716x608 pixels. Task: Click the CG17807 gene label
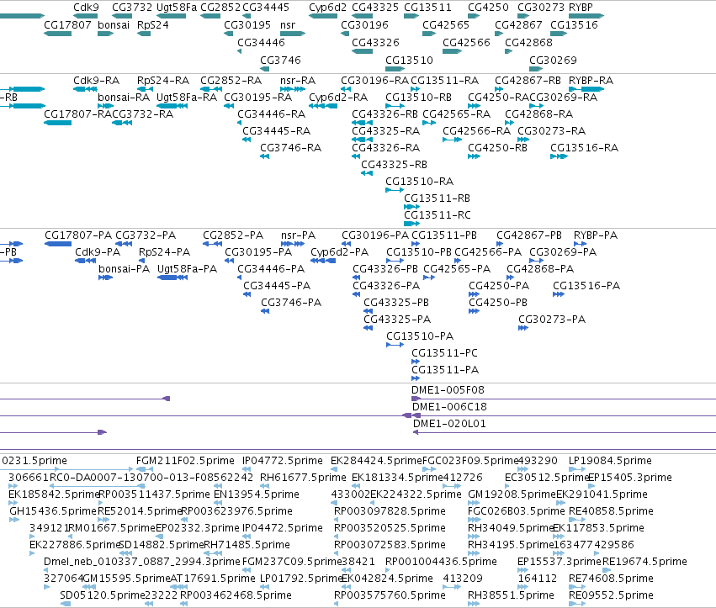coord(67,25)
